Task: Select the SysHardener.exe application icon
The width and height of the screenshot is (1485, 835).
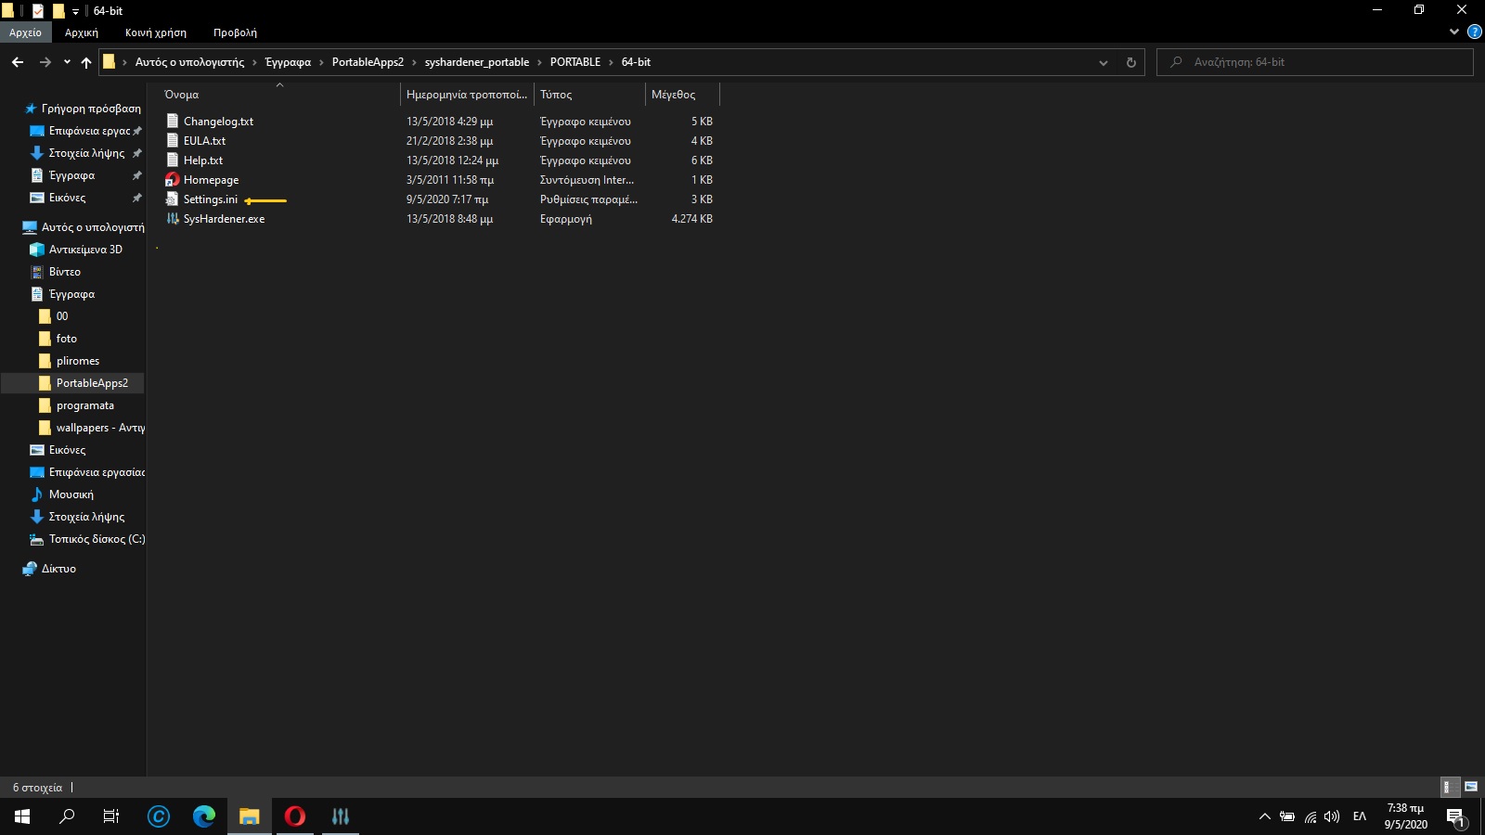Action: pyautogui.click(x=173, y=219)
